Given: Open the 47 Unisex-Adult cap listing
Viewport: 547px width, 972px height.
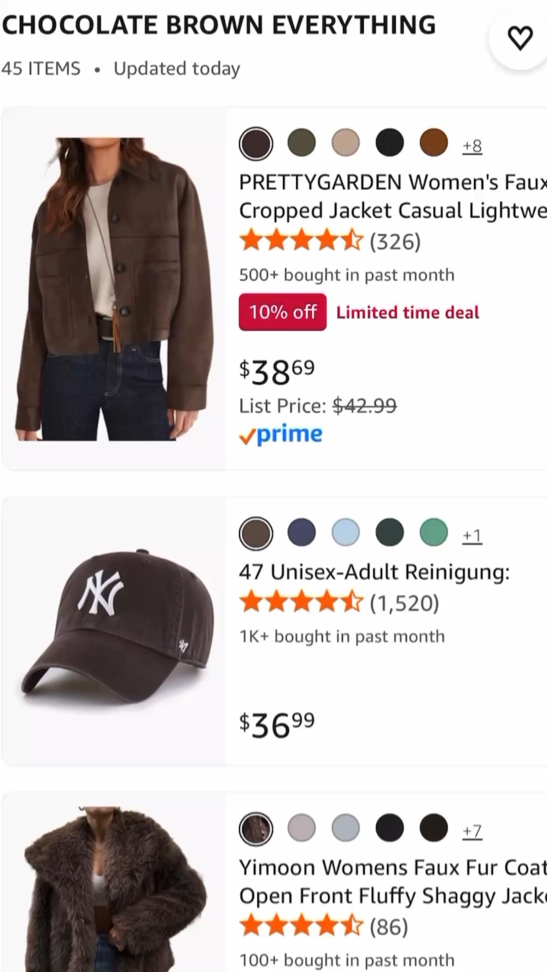Looking at the screenshot, I should pos(374,572).
